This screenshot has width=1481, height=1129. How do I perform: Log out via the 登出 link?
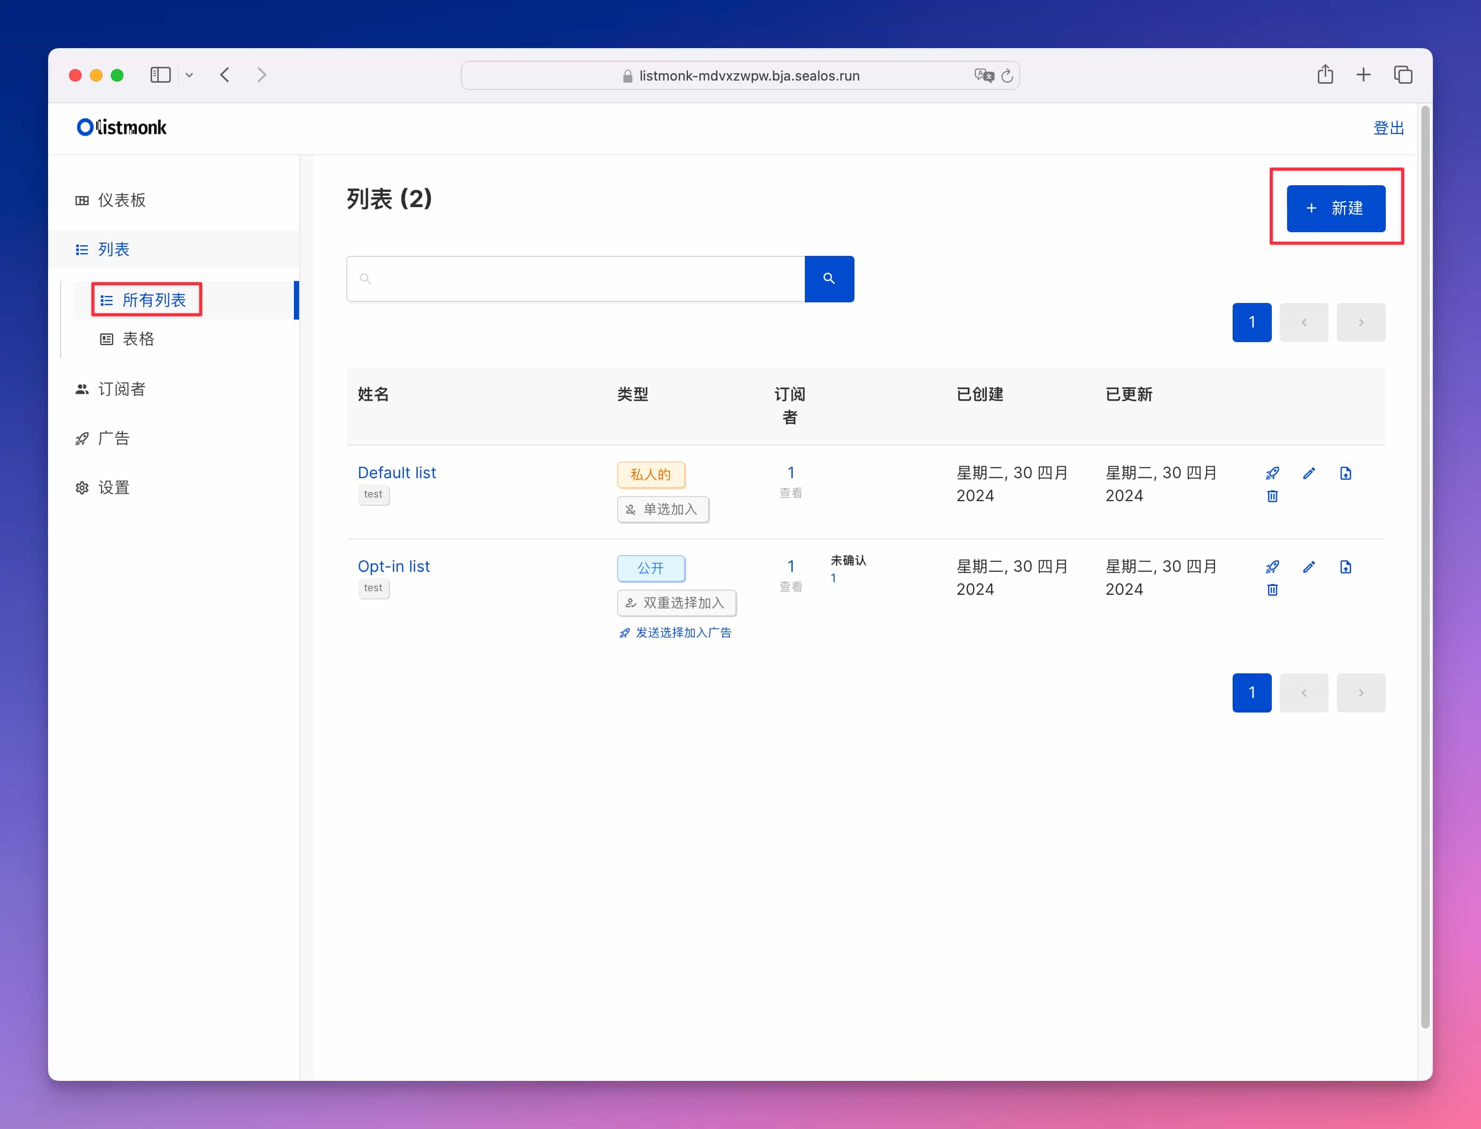[1388, 128]
